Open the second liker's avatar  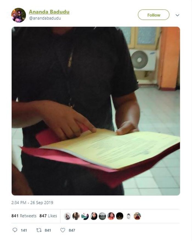(x=76, y=216)
